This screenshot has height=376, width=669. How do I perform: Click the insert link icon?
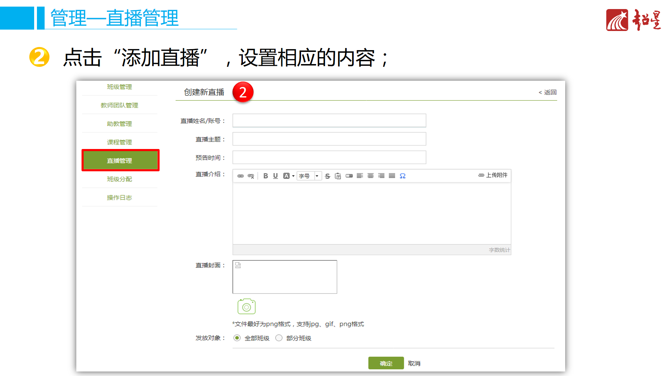[x=240, y=176]
